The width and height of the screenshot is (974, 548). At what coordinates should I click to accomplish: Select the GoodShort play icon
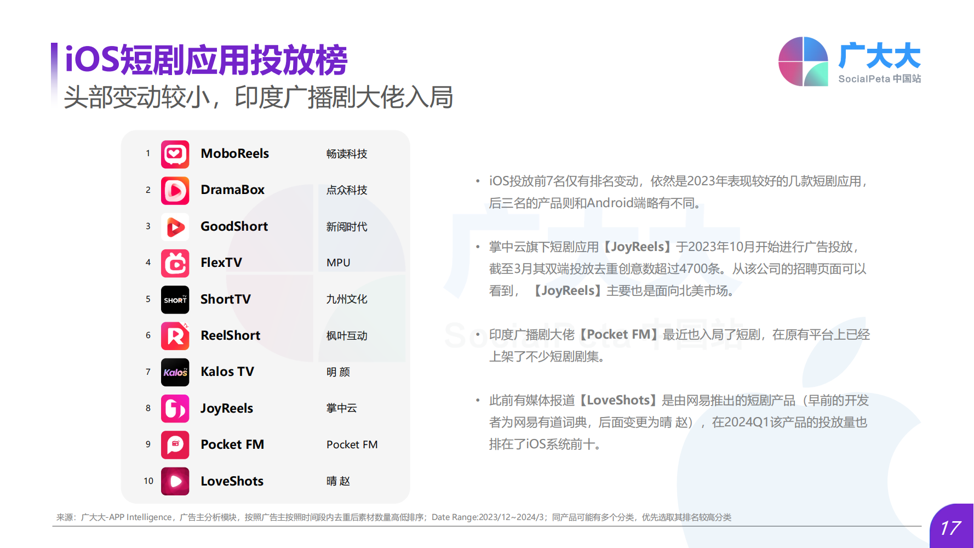pos(175,227)
